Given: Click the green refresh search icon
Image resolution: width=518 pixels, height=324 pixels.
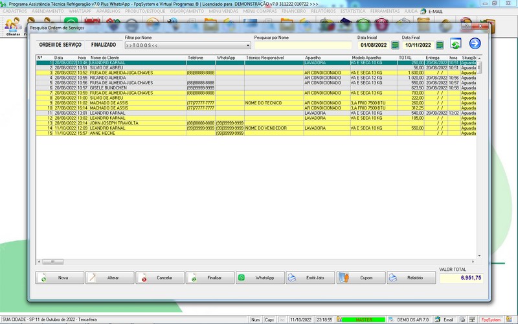Looking at the screenshot, I should point(456,44).
